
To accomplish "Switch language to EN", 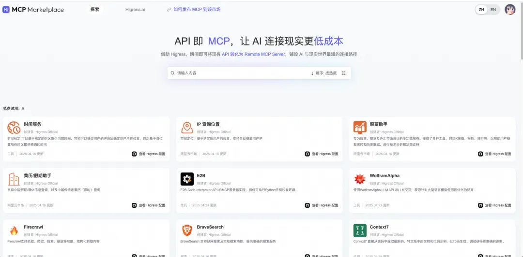I will pyautogui.click(x=493, y=10).
